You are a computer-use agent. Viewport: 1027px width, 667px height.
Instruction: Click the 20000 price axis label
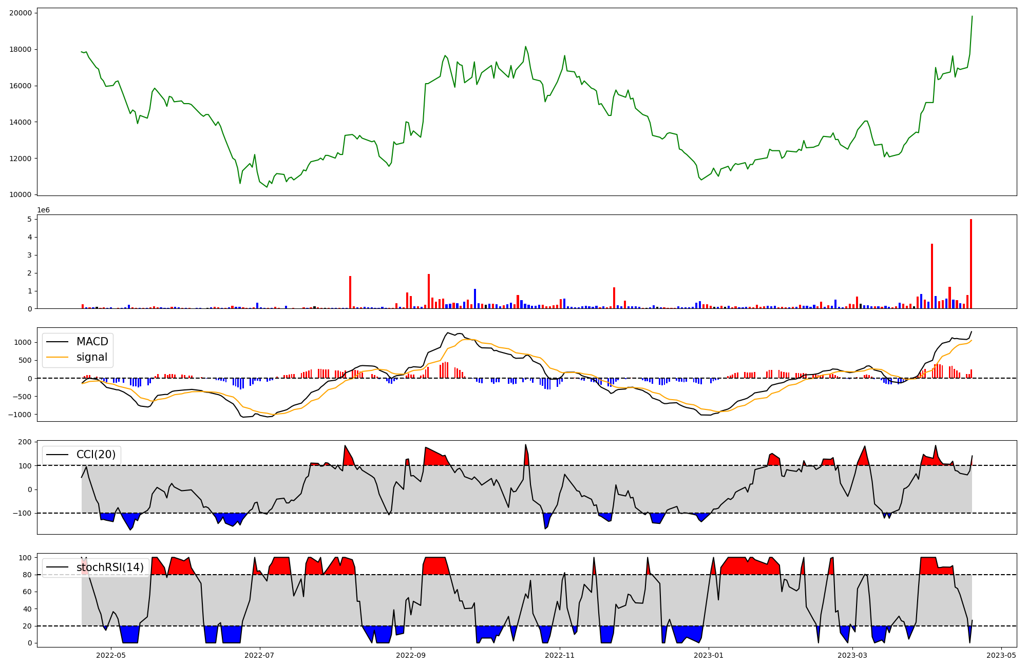click(x=20, y=13)
